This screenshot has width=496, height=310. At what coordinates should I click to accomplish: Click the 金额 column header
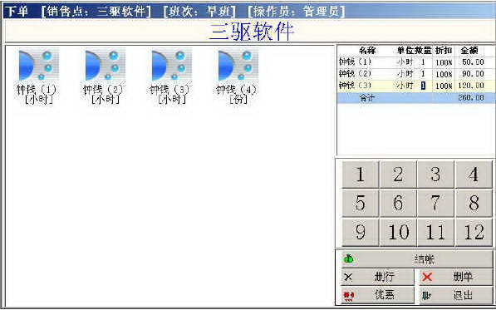(x=469, y=51)
